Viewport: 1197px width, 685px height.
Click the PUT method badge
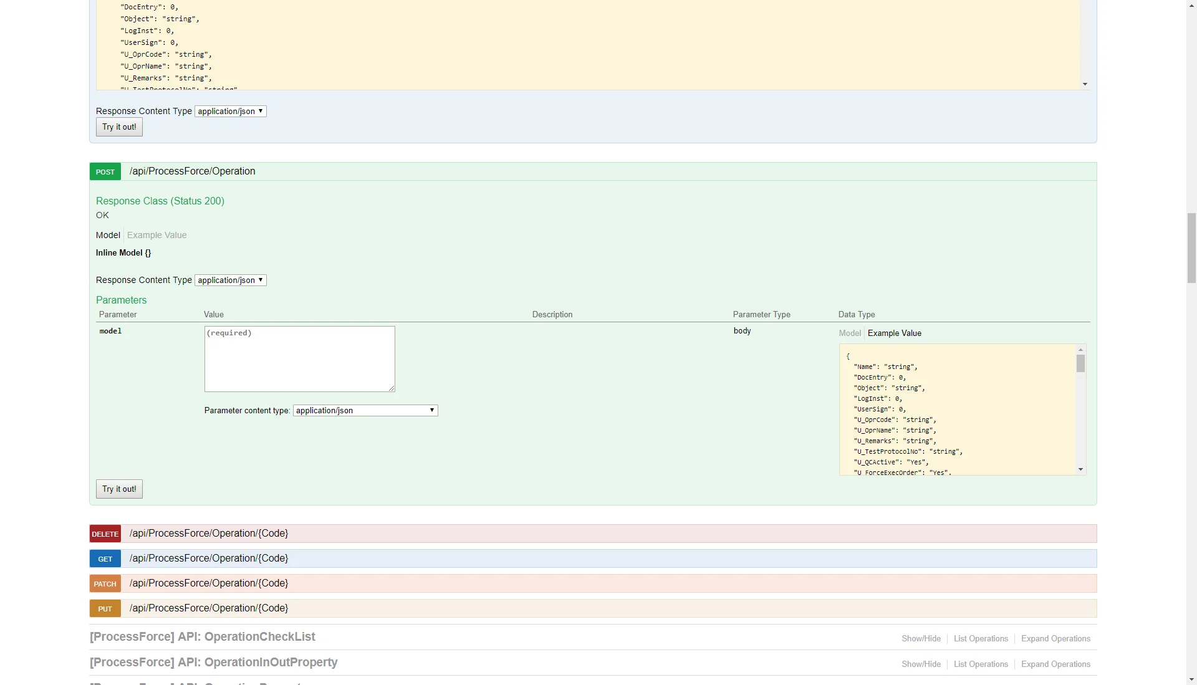[x=105, y=608]
